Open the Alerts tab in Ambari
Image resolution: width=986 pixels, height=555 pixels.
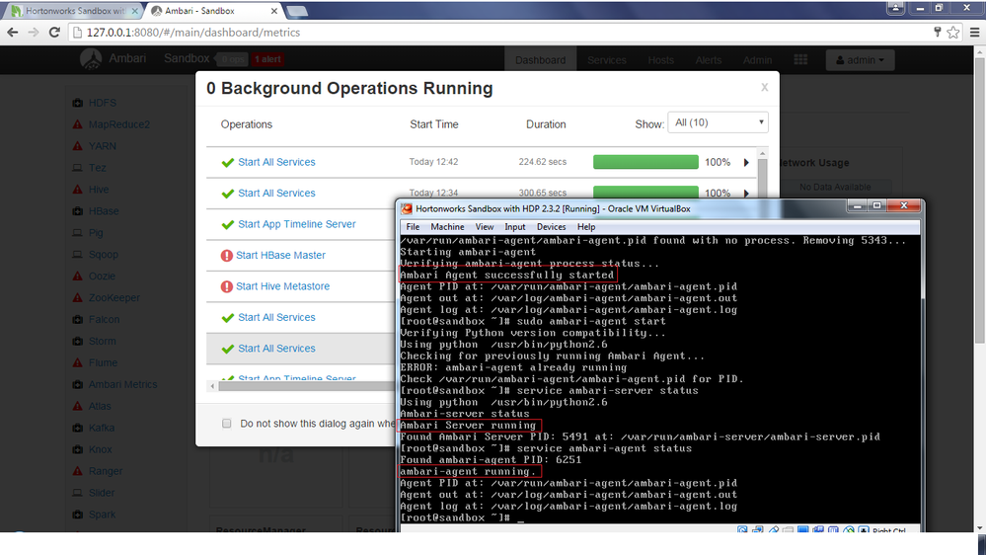tap(709, 60)
